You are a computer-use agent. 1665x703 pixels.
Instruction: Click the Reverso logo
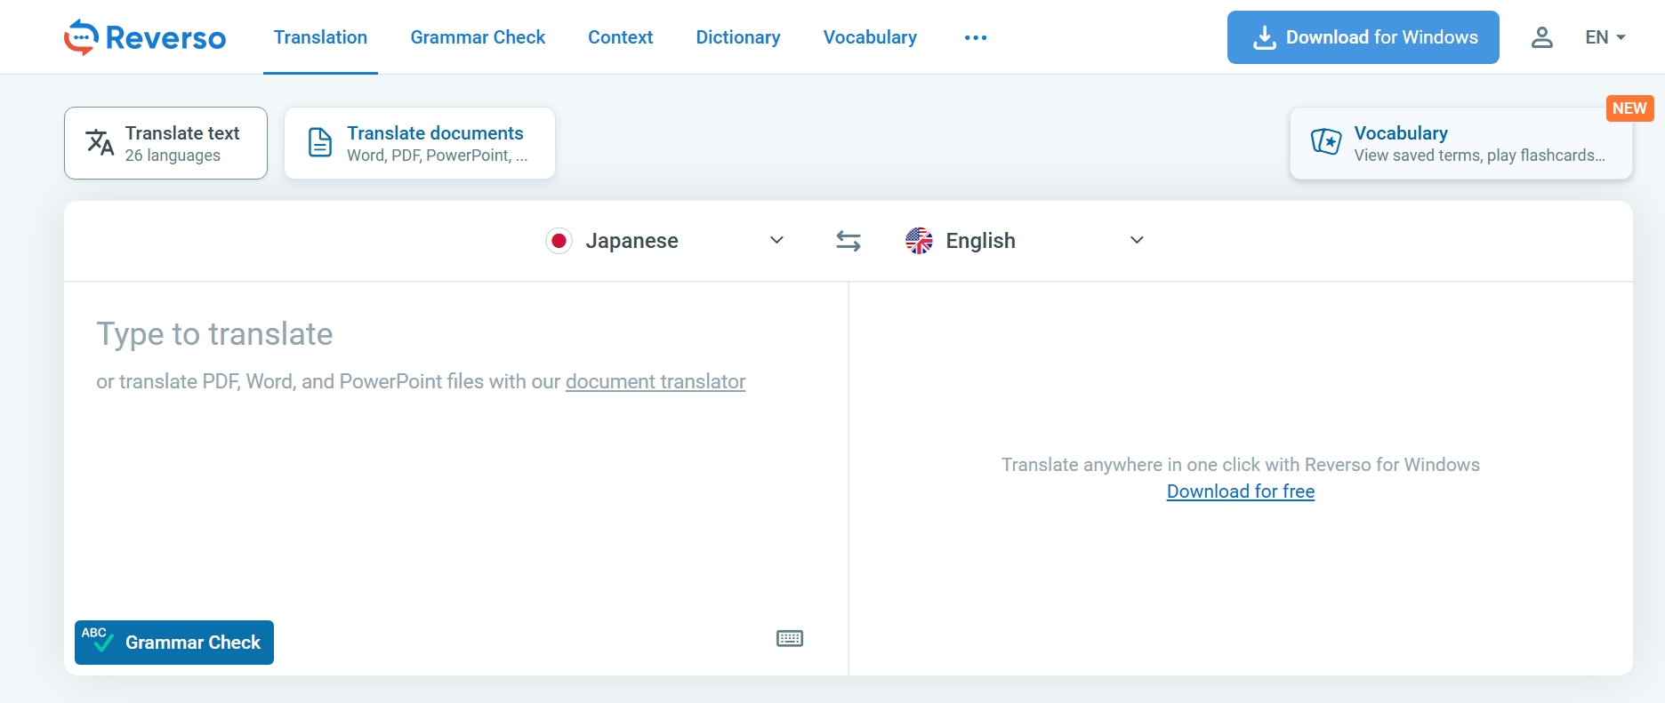coord(145,37)
